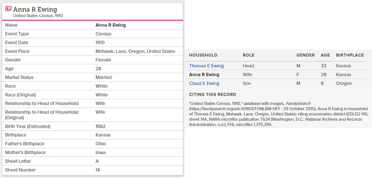The image size is (372, 178).
Task: Click the Father's Birthplace value Ohio
Action: click(x=100, y=144)
